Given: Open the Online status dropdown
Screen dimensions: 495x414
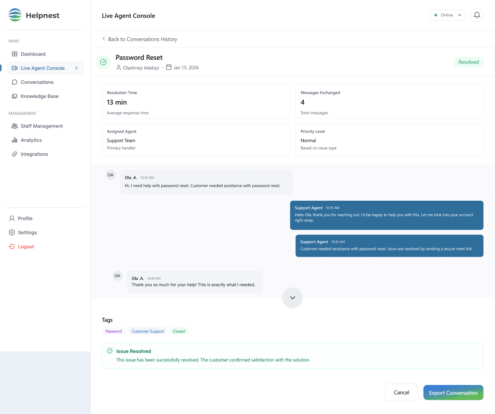Looking at the screenshot, I should pos(448,15).
